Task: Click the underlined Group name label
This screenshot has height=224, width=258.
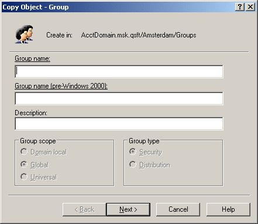Action: tap(32, 58)
